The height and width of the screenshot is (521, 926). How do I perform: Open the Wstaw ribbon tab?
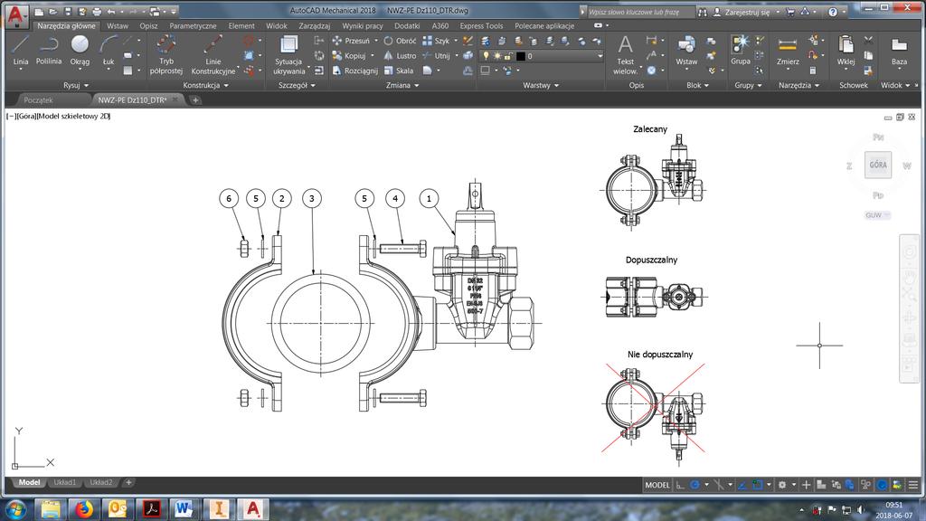pos(118,26)
